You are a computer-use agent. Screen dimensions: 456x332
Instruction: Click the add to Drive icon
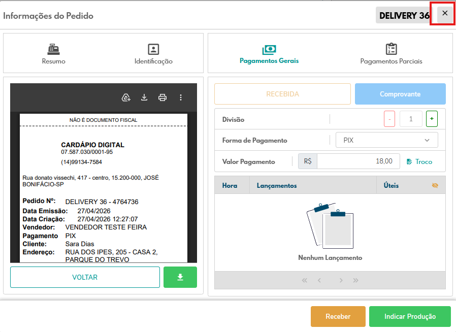(x=126, y=97)
